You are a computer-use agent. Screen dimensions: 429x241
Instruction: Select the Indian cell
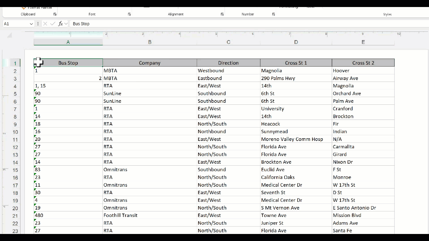[x=363, y=132]
